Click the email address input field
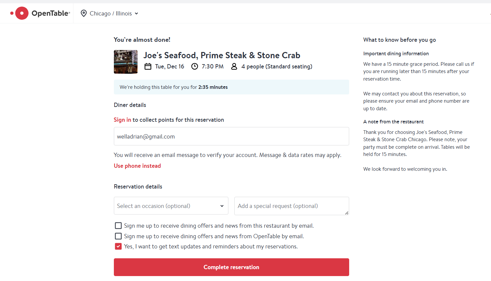The width and height of the screenshot is (491, 281). (x=231, y=136)
